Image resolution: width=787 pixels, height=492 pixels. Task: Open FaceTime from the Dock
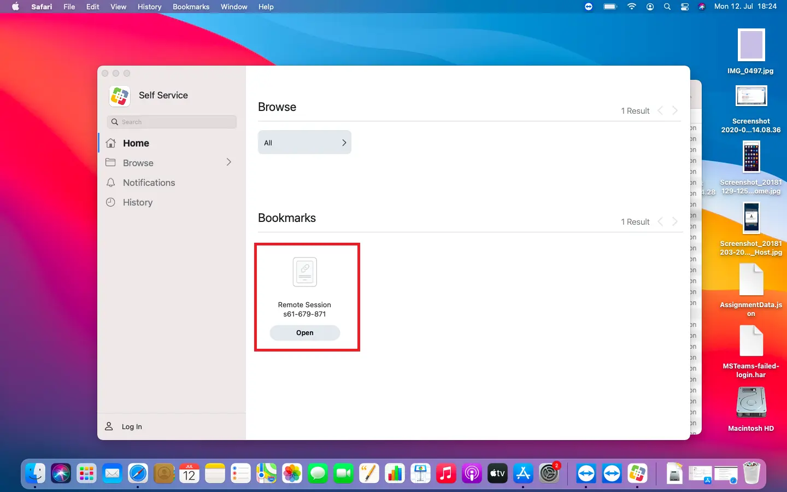343,473
